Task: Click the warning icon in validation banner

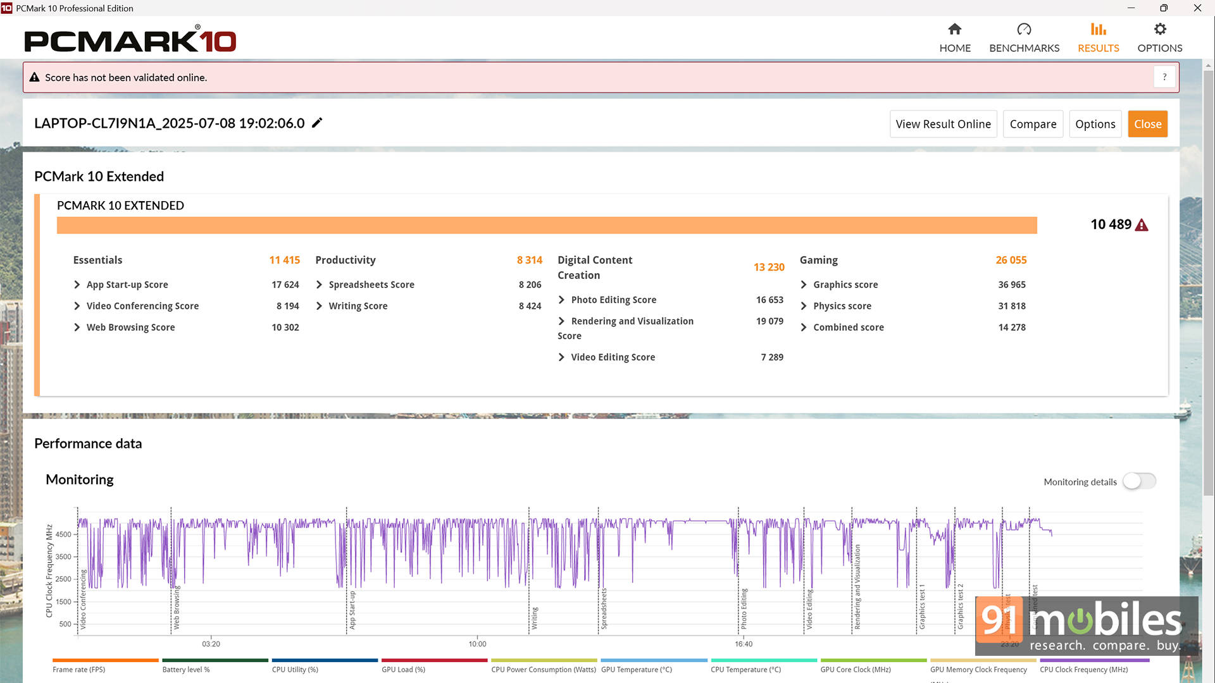Action: [35, 77]
